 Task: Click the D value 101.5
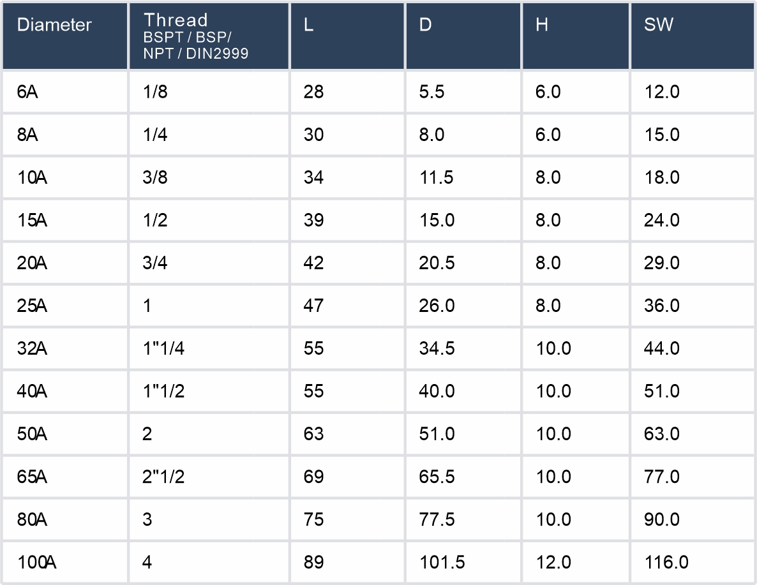(x=442, y=563)
